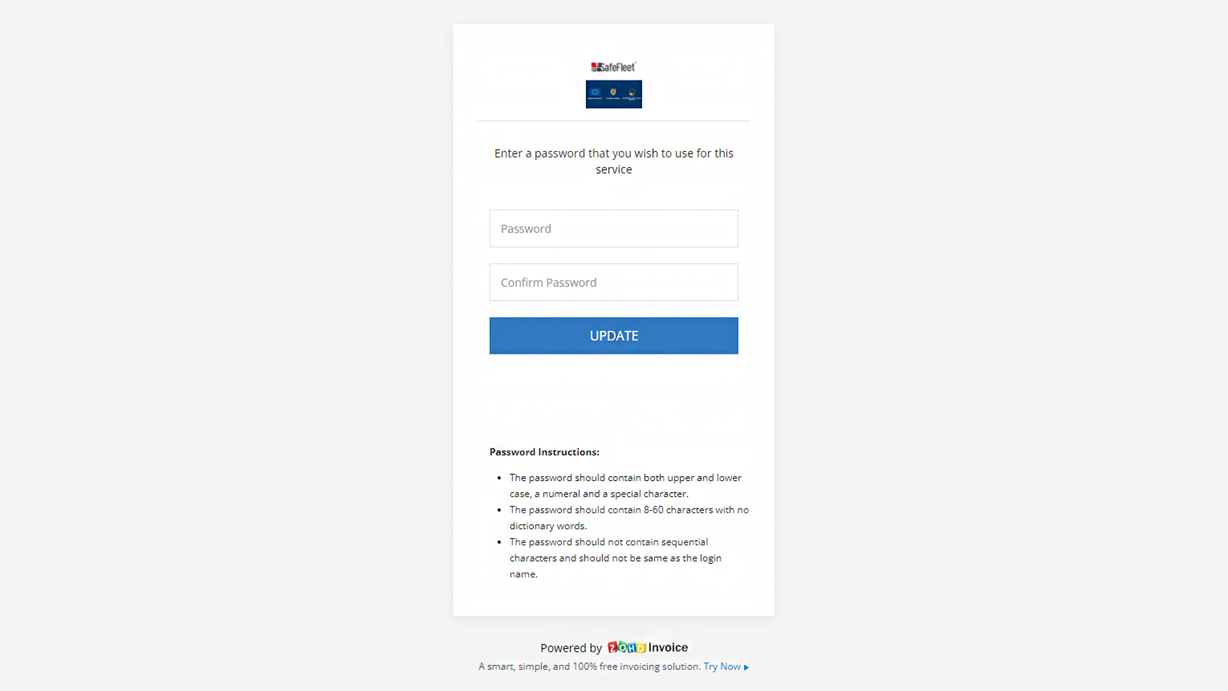The width and height of the screenshot is (1228, 691).
Task: Click the SafeFleet logo
Action: [614, 66]
